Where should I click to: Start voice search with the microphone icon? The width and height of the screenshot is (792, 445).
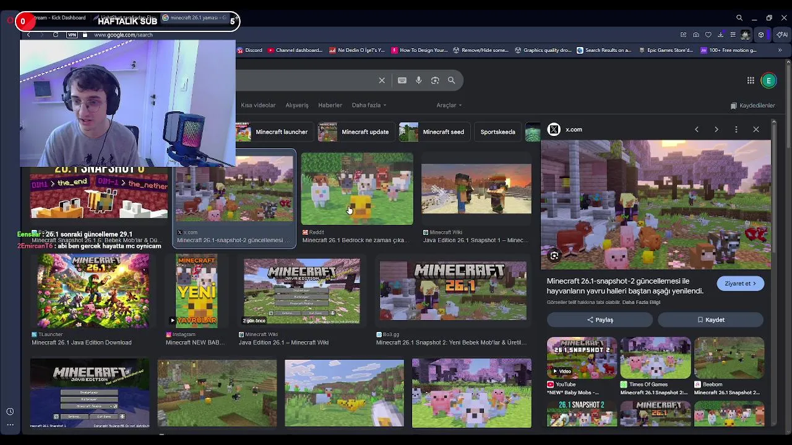coord(419,80)
